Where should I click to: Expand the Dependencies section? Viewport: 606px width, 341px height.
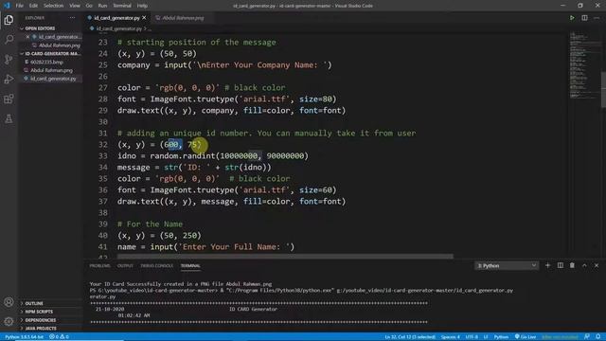click(40, 320)
